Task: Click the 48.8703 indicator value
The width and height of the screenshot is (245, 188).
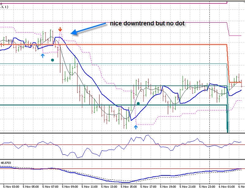Action: (x=6, y=163)
